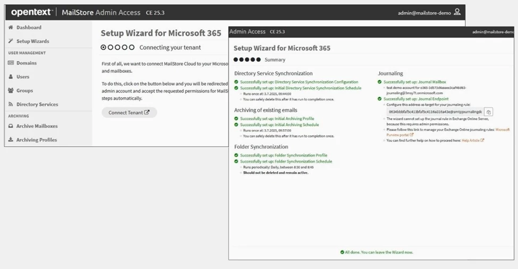Screen dimensions: 518x269
Task: Click the Summary step label
Action: click(275, 60)
